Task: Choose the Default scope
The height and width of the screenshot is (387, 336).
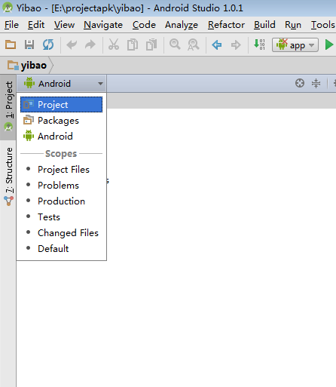Action: coord(62,249)
